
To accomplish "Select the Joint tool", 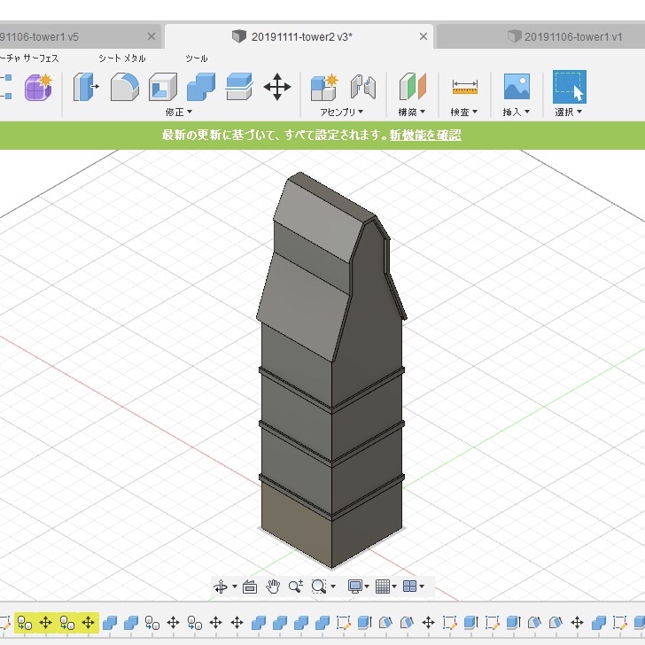I will (363, 87).
